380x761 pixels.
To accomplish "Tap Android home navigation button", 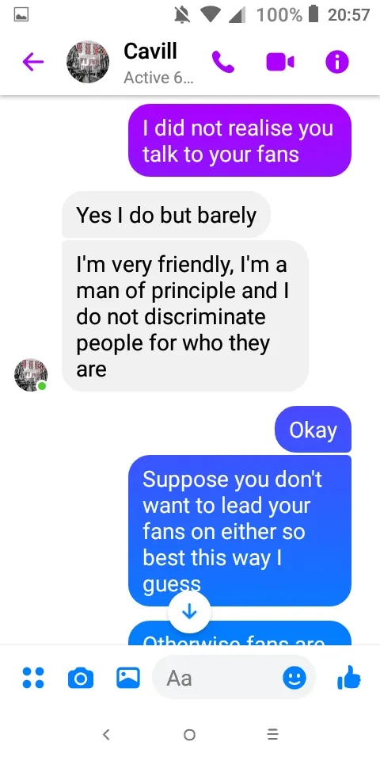I will tap(190, 734).
